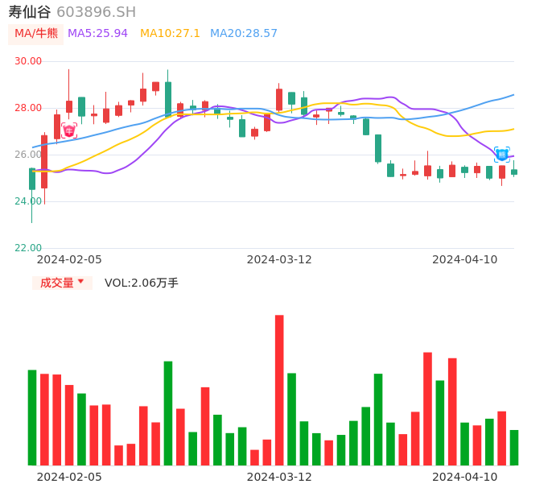Click the 30.00 price axis label
The width and height of the screenshot is (552, 488).
(28, 61)
